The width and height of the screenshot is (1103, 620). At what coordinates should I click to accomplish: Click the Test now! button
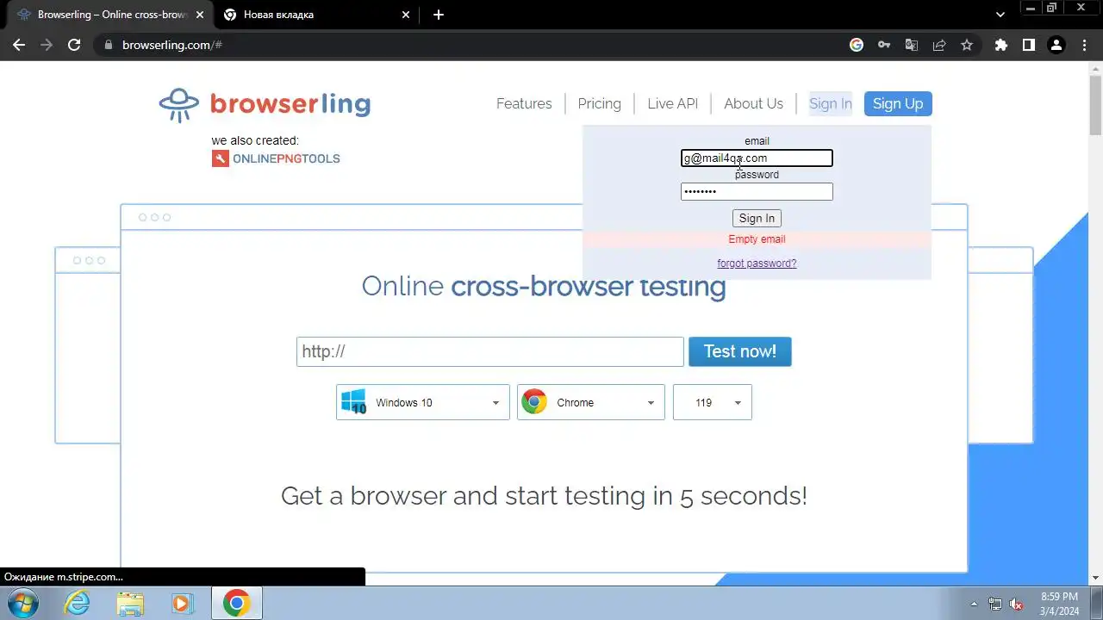[740, 351]
